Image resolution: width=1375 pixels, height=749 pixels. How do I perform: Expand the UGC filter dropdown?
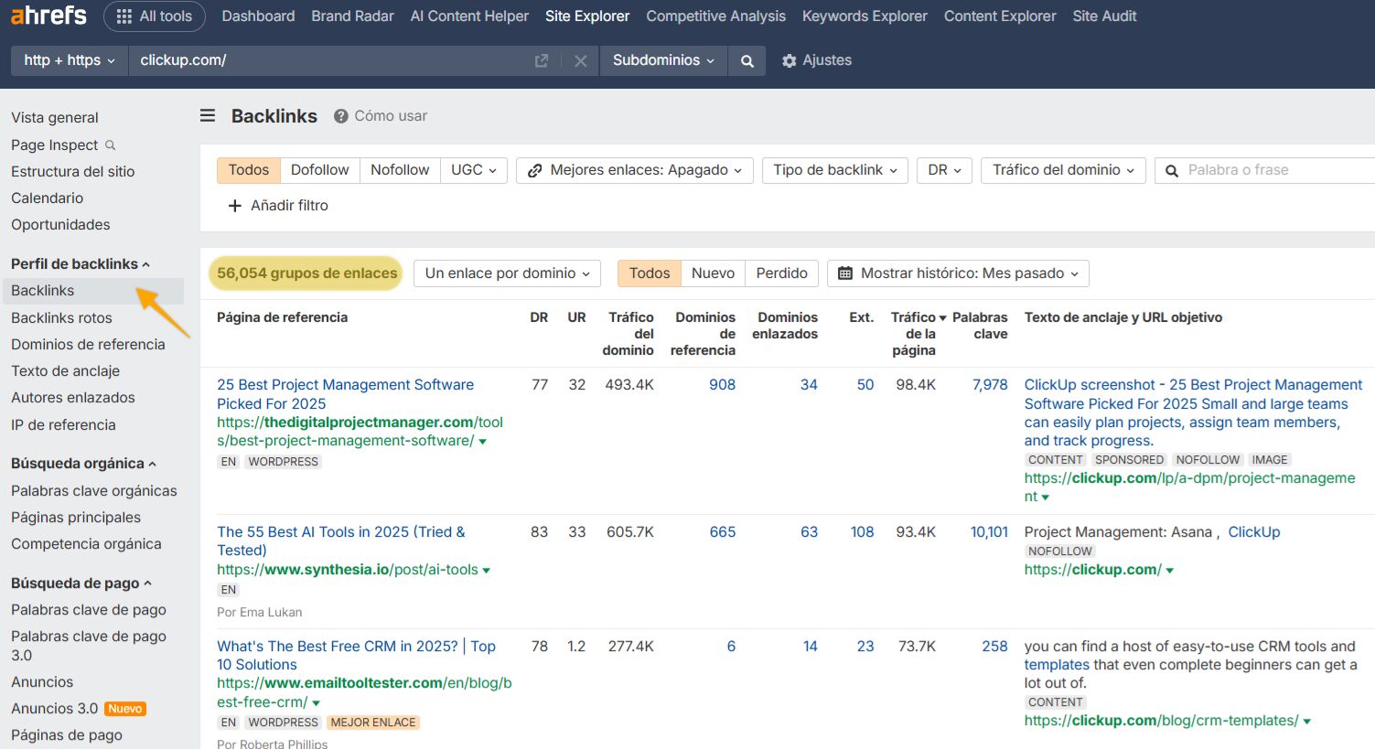(x=473, y=169)
